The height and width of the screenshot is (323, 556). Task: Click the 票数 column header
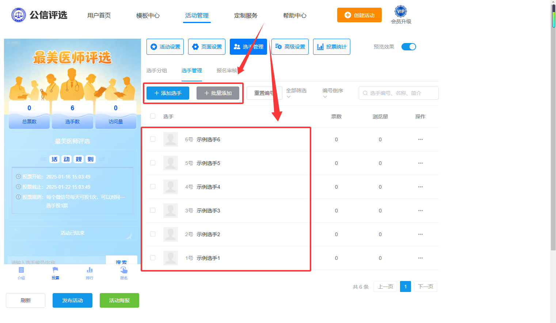pyautogui.click(x=336, y=116)
